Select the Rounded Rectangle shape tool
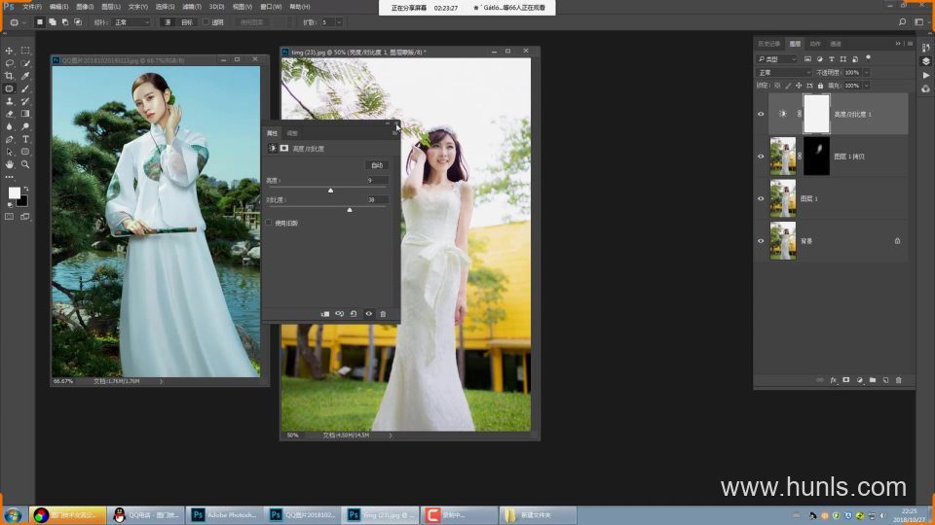The image size is (935, 525). coord(25,152)
